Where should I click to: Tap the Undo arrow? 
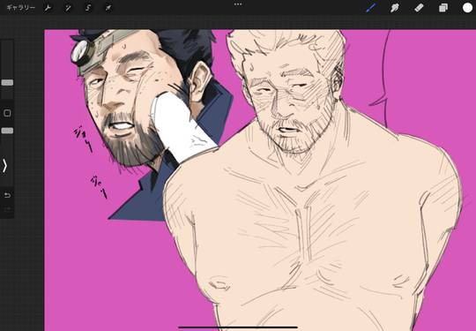click(7, 195)
